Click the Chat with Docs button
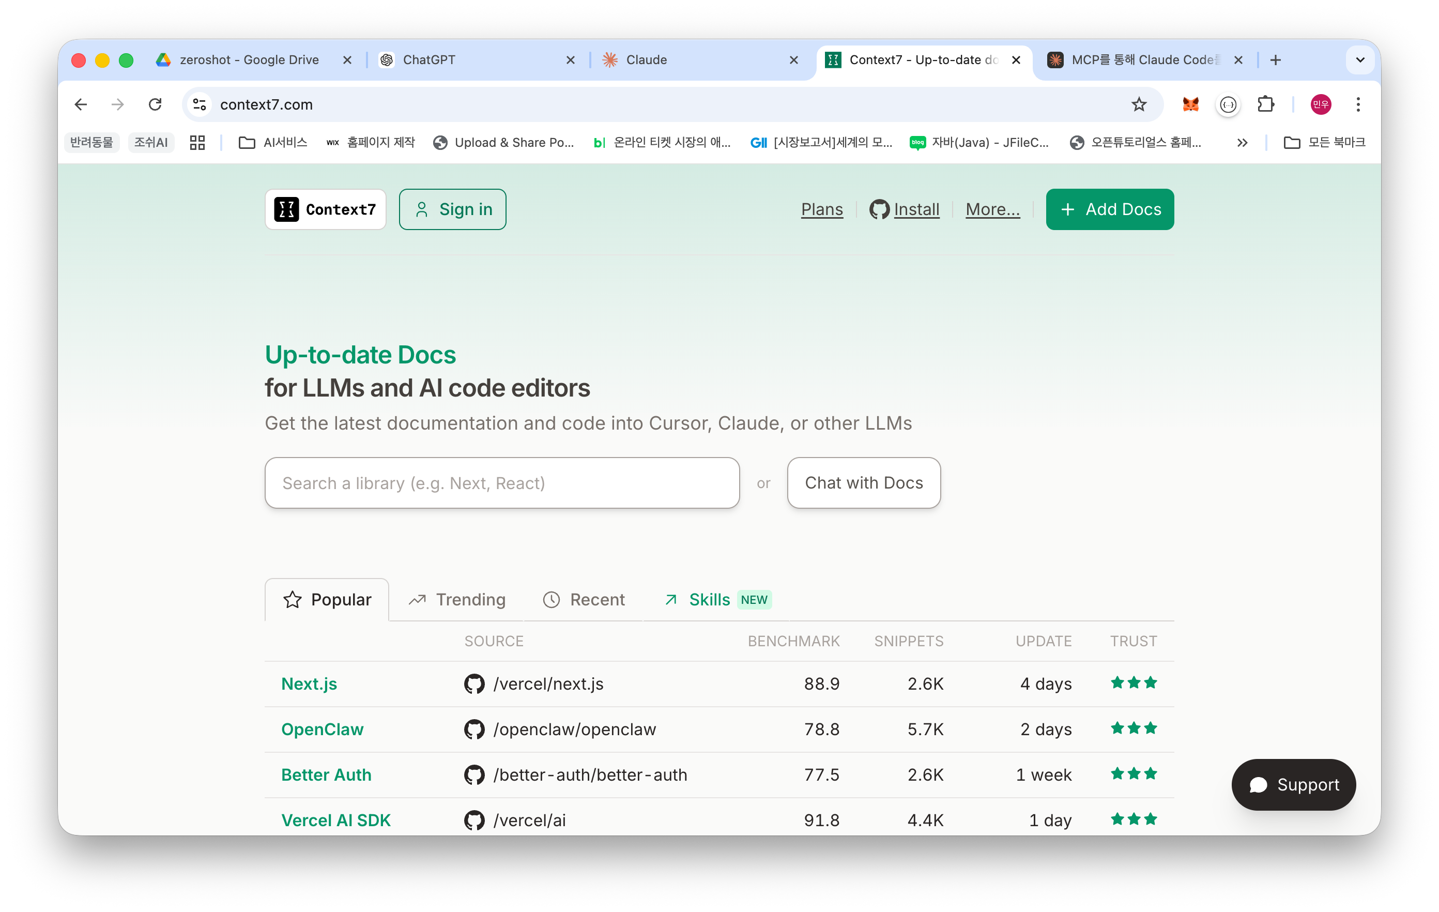This screenshot has width=1439, height=912. (864, 483)
